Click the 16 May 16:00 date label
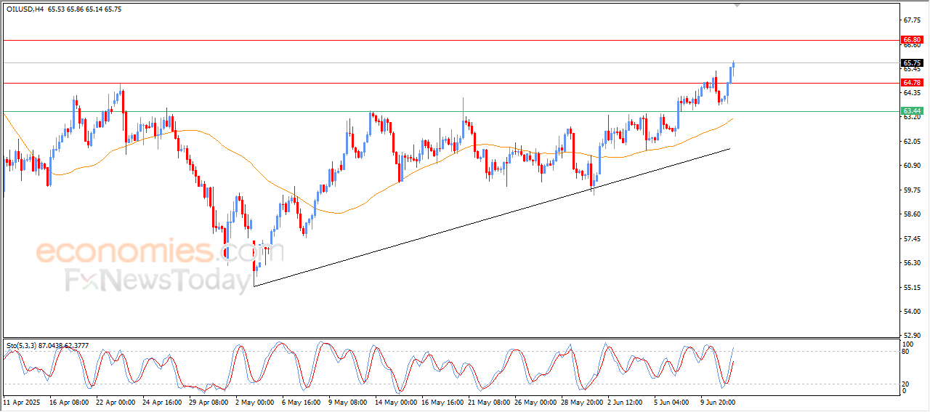 coord(442,401)
